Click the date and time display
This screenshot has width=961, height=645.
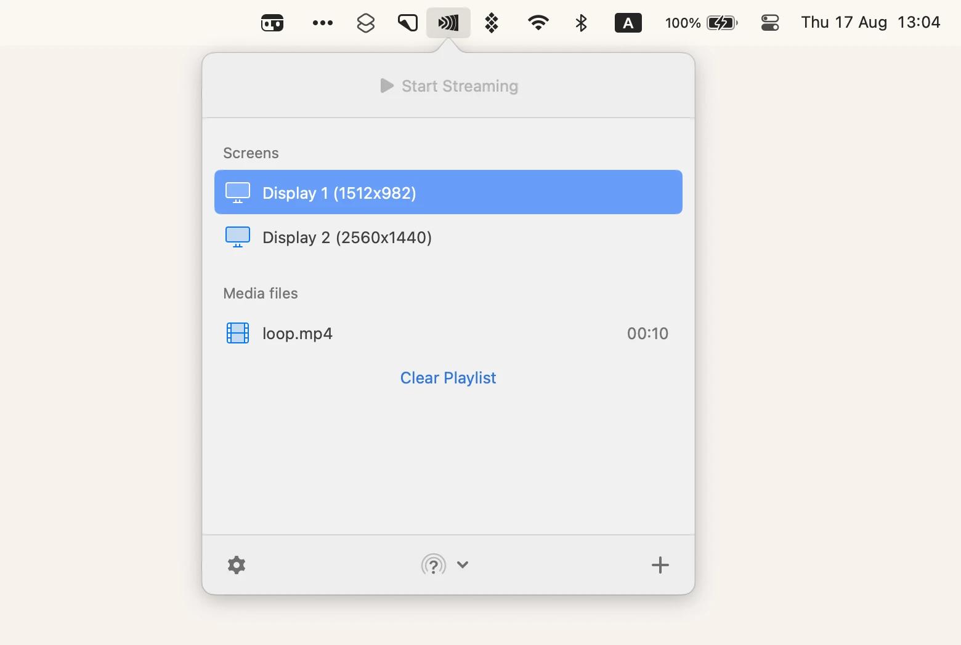pos(870,23)
